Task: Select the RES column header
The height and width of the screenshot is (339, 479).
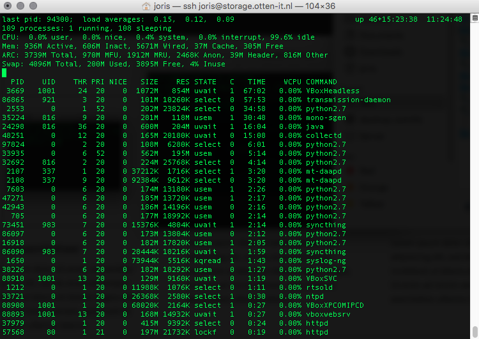Action: click(183, 82)
